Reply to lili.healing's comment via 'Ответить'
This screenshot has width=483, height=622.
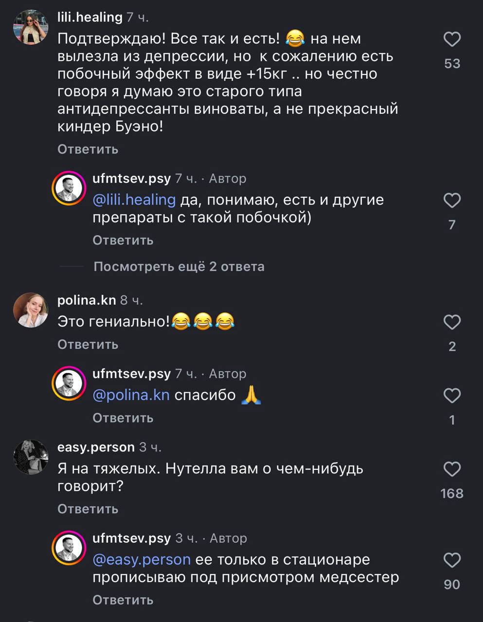click(88, 149)
